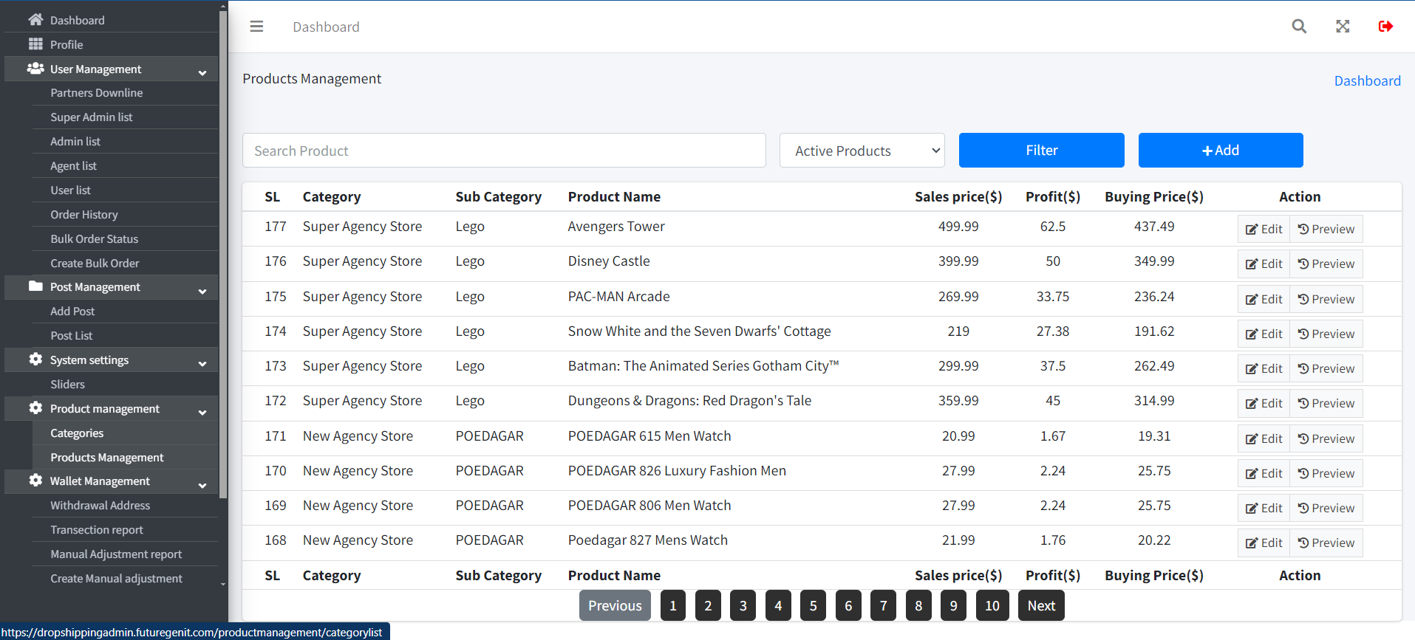Click the Profile grid icon

click(x=35, y=44)
